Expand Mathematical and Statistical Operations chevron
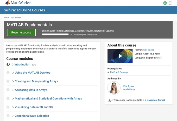 [x=13, y=99]
